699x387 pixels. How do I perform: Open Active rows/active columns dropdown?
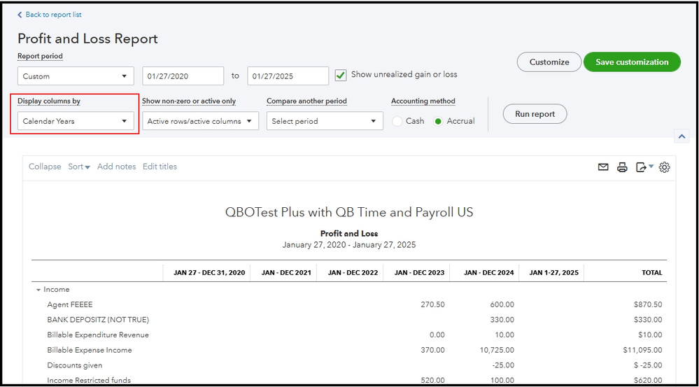(x=200, y=121)
